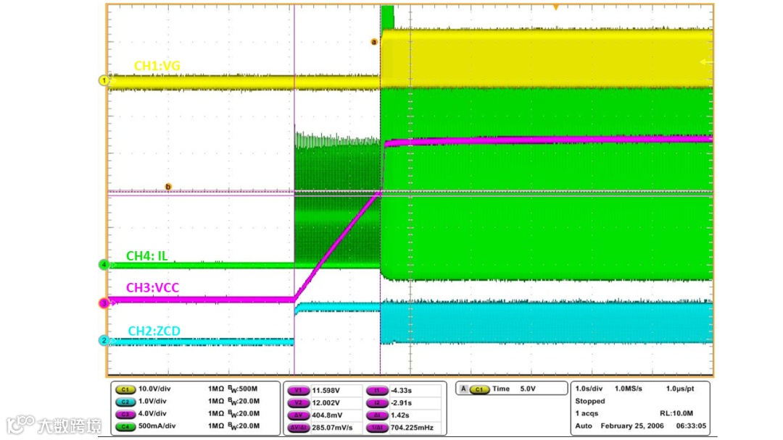Screen dimensions: 783x440
Task: Click the green C4 channel badge
Action: click(x=125, y=426)
